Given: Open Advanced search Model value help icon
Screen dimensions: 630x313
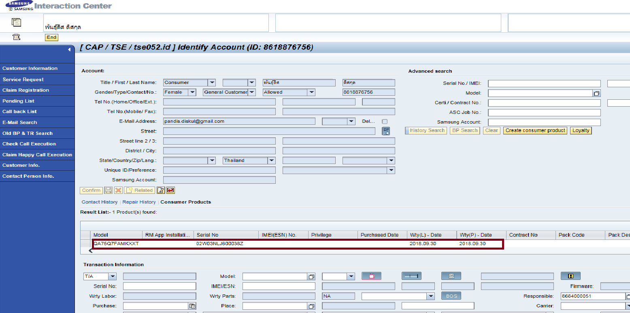Looking at the screenshot, I should pos(596,93).
